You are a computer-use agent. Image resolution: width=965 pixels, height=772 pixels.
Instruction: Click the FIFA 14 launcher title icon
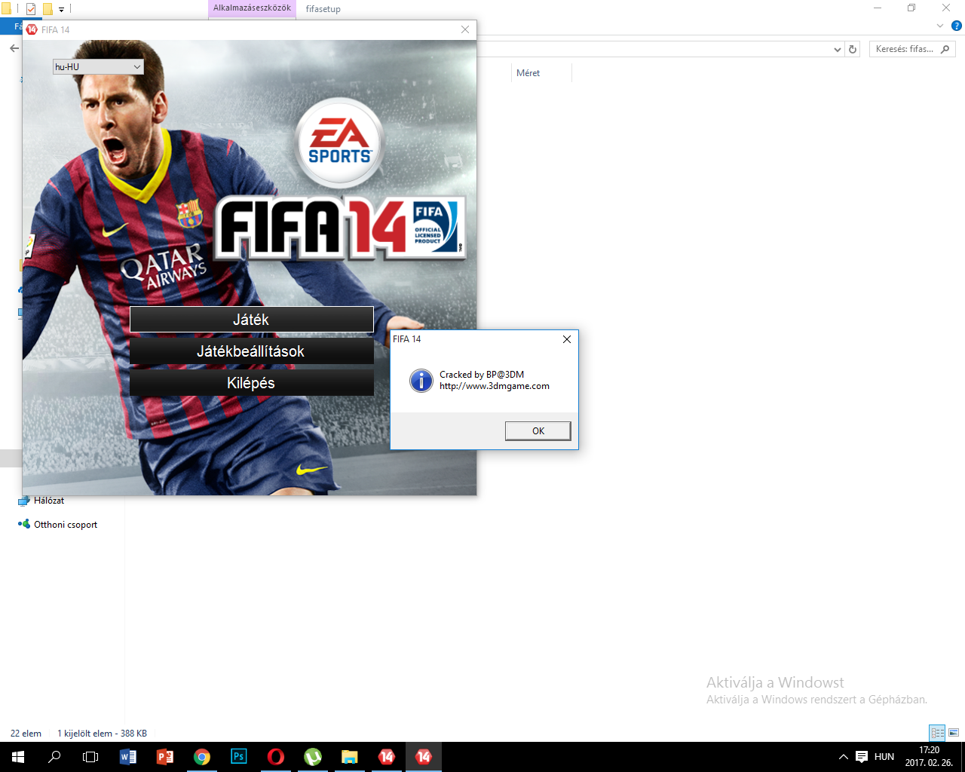coord(32,29)
